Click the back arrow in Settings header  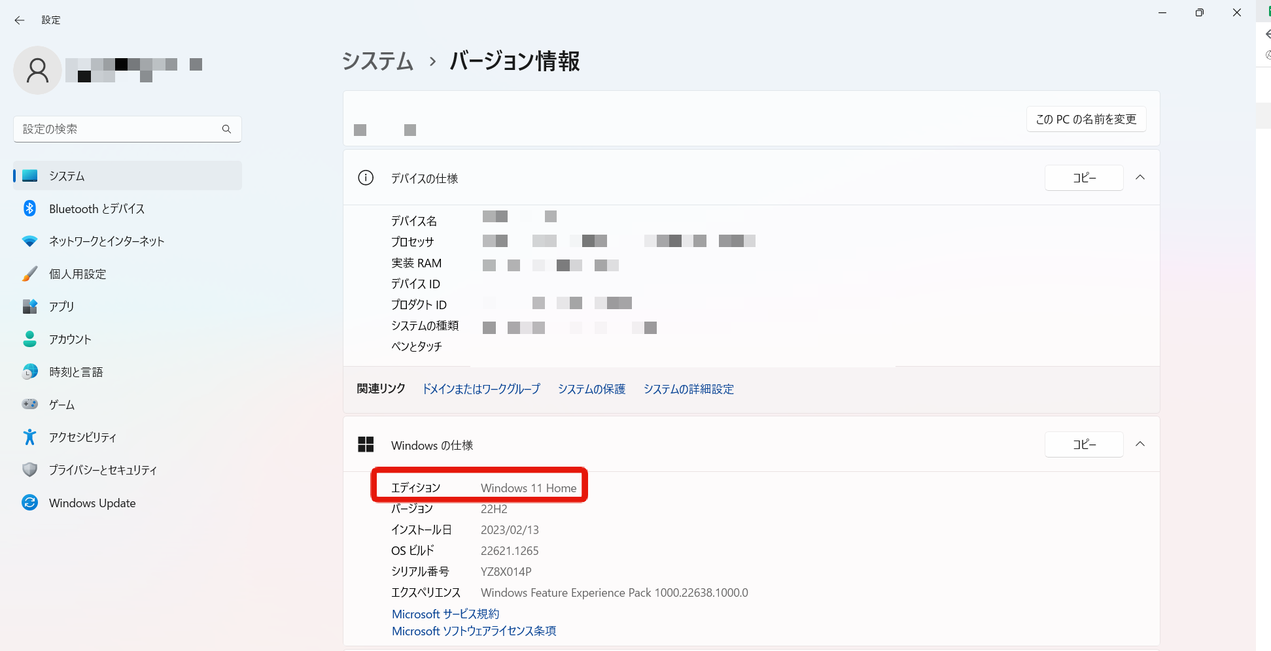(20, 20)
